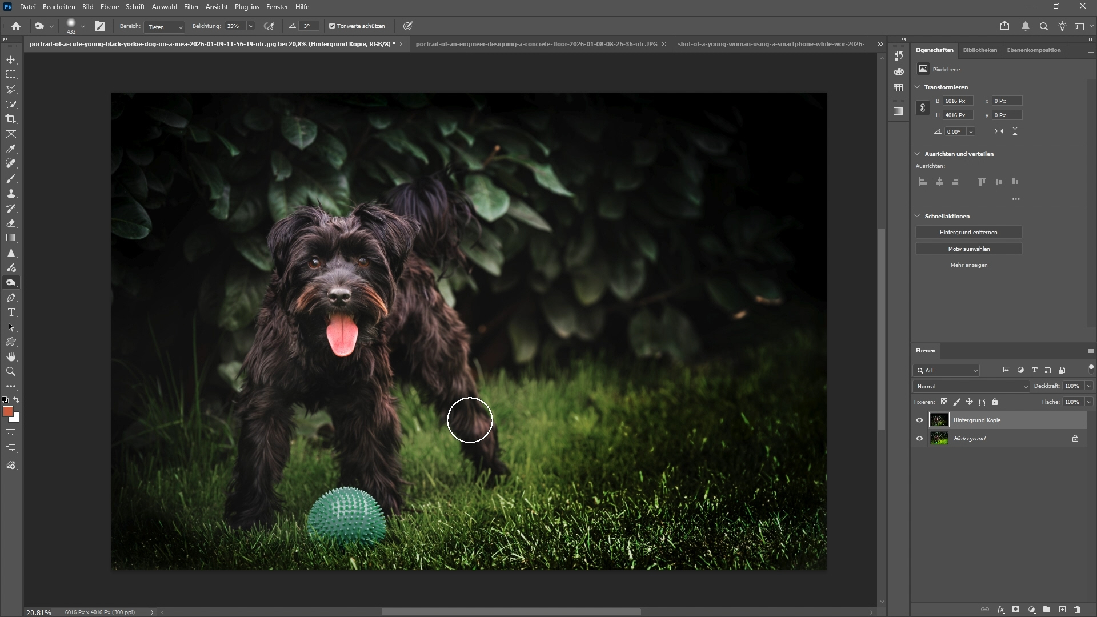Click the foreground color swatch

(7, 411)
